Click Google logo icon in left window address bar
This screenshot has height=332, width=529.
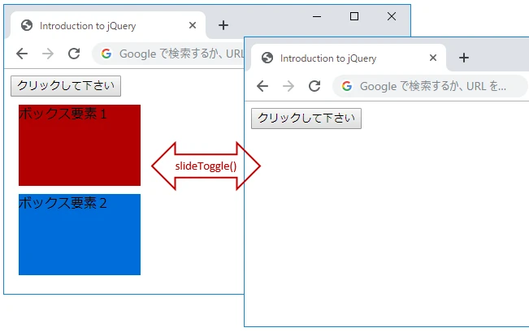106,54
